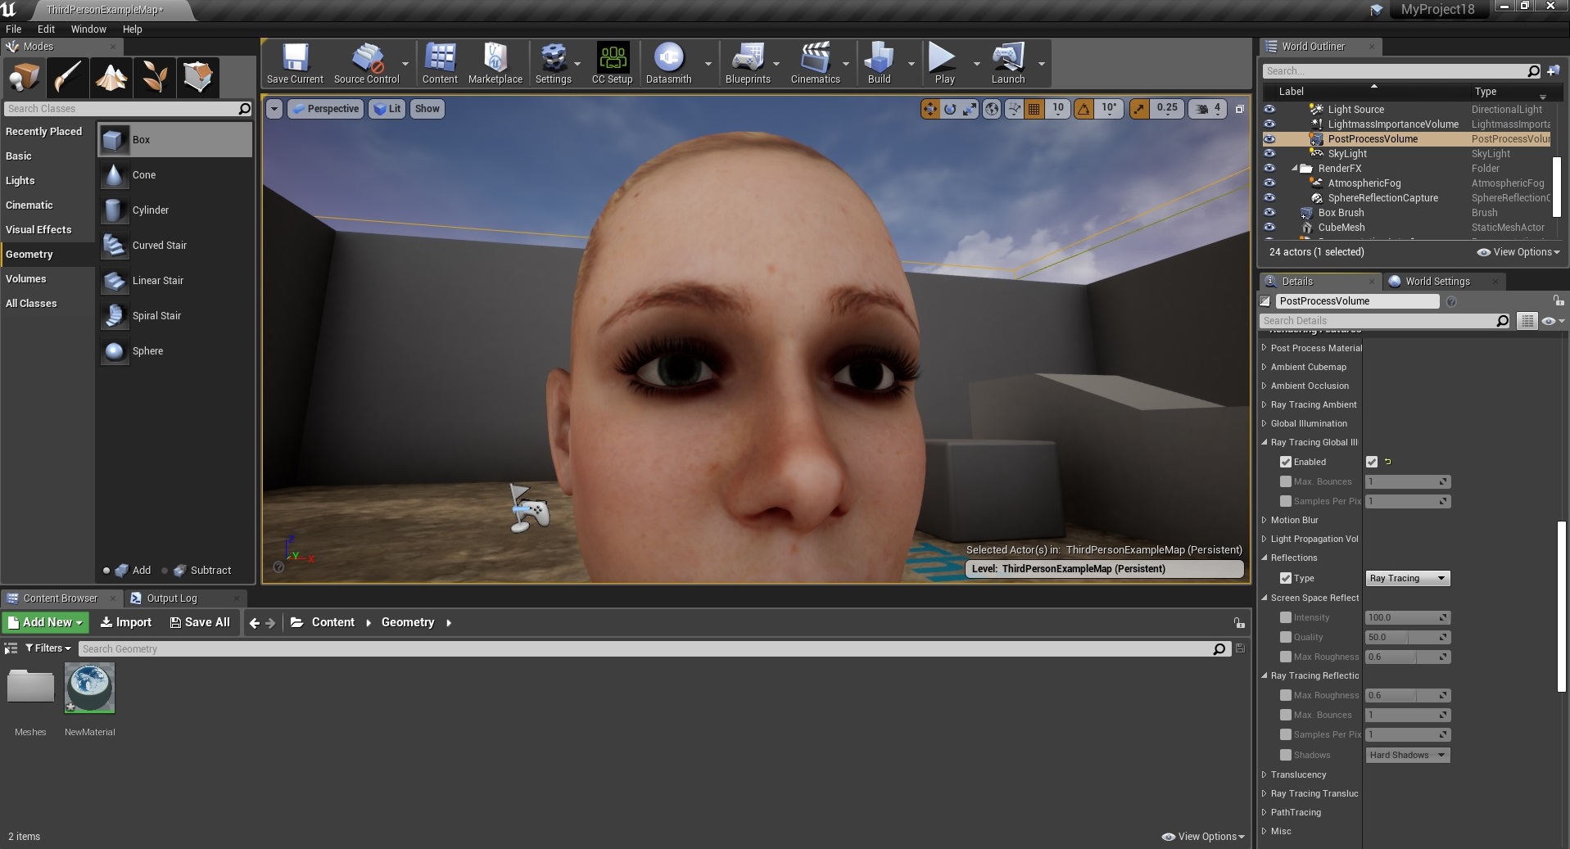Switch to the World Settings tab
This screenshot has width=1570, height=849.
click(1437, 281)
